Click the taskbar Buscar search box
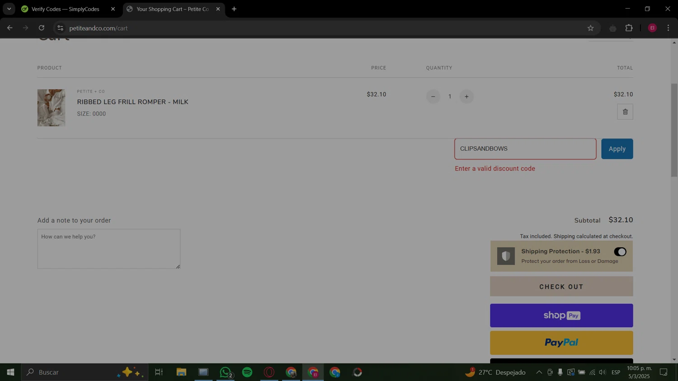The height and width of the screenshot is (381, 678). coord(85,372)
